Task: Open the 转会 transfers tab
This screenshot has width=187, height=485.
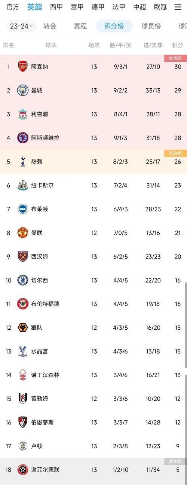Action: [50, 26]
